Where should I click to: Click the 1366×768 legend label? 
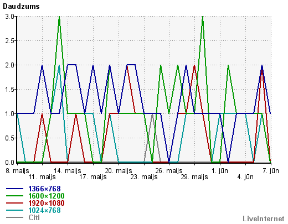point(44,189)
